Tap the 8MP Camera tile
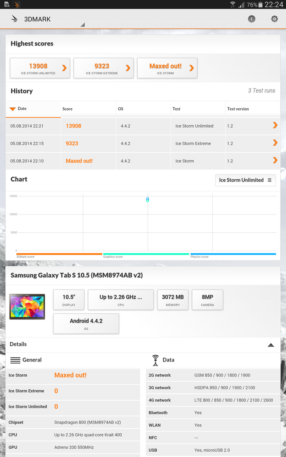The width and height of the screenshot is (286, 457). 207,300
